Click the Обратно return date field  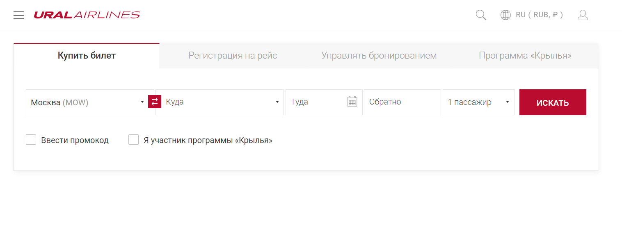(x=402, y=102)
